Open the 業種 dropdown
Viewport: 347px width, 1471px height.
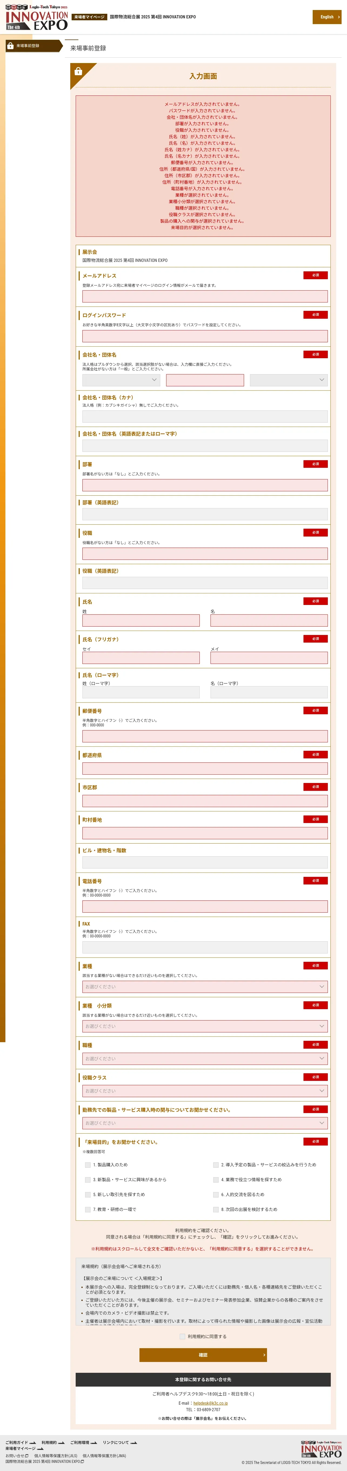[x=205, y=986]
